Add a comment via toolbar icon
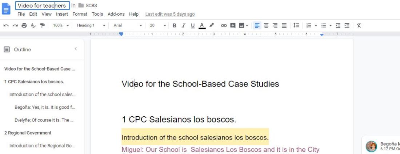400x154 pixels. coord(233,25)
